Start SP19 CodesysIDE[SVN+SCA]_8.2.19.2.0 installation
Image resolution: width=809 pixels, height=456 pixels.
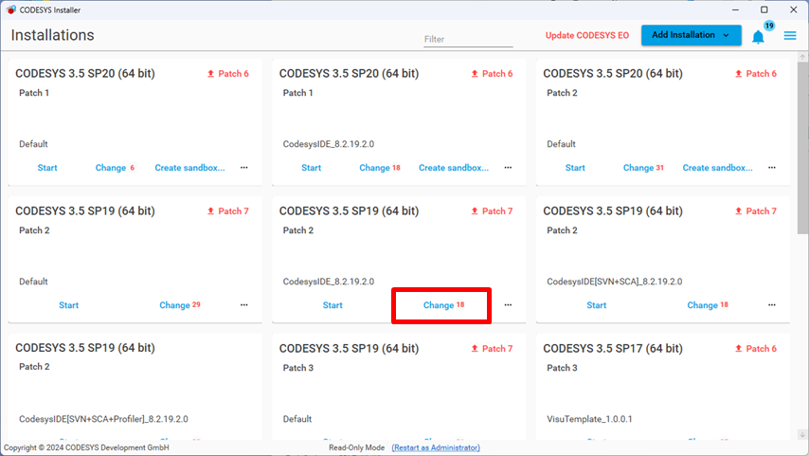tap(597, 304)
